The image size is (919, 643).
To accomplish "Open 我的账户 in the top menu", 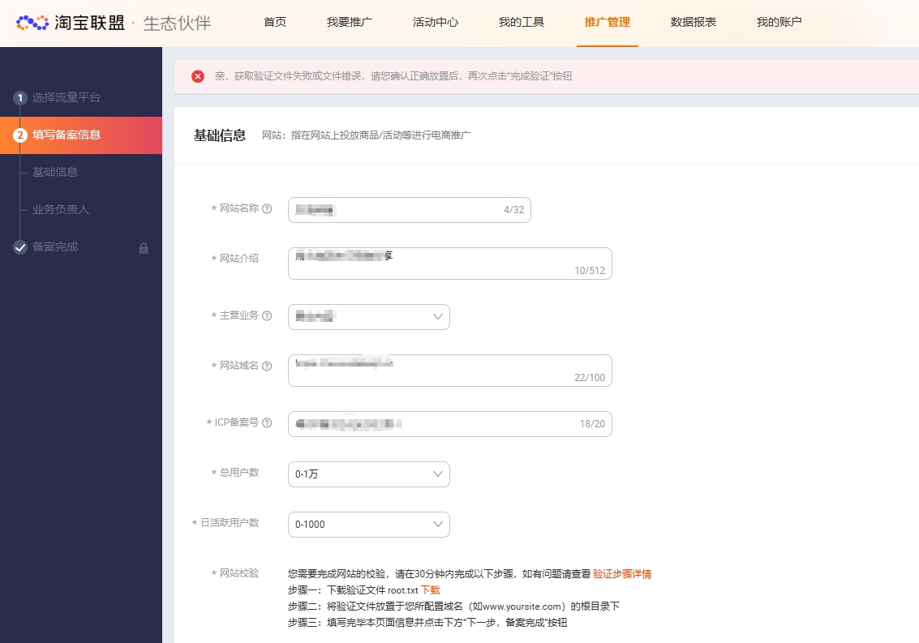I will [779, 23].
